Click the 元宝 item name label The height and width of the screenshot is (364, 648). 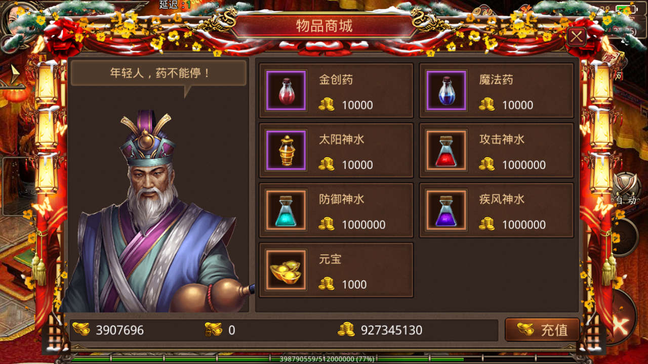pyautogui.click(x=330, y=259)
